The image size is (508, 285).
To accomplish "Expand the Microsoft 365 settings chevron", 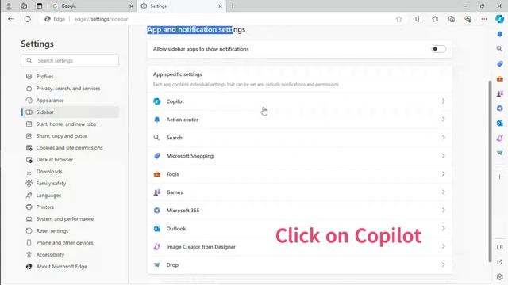I will point(443,210).
